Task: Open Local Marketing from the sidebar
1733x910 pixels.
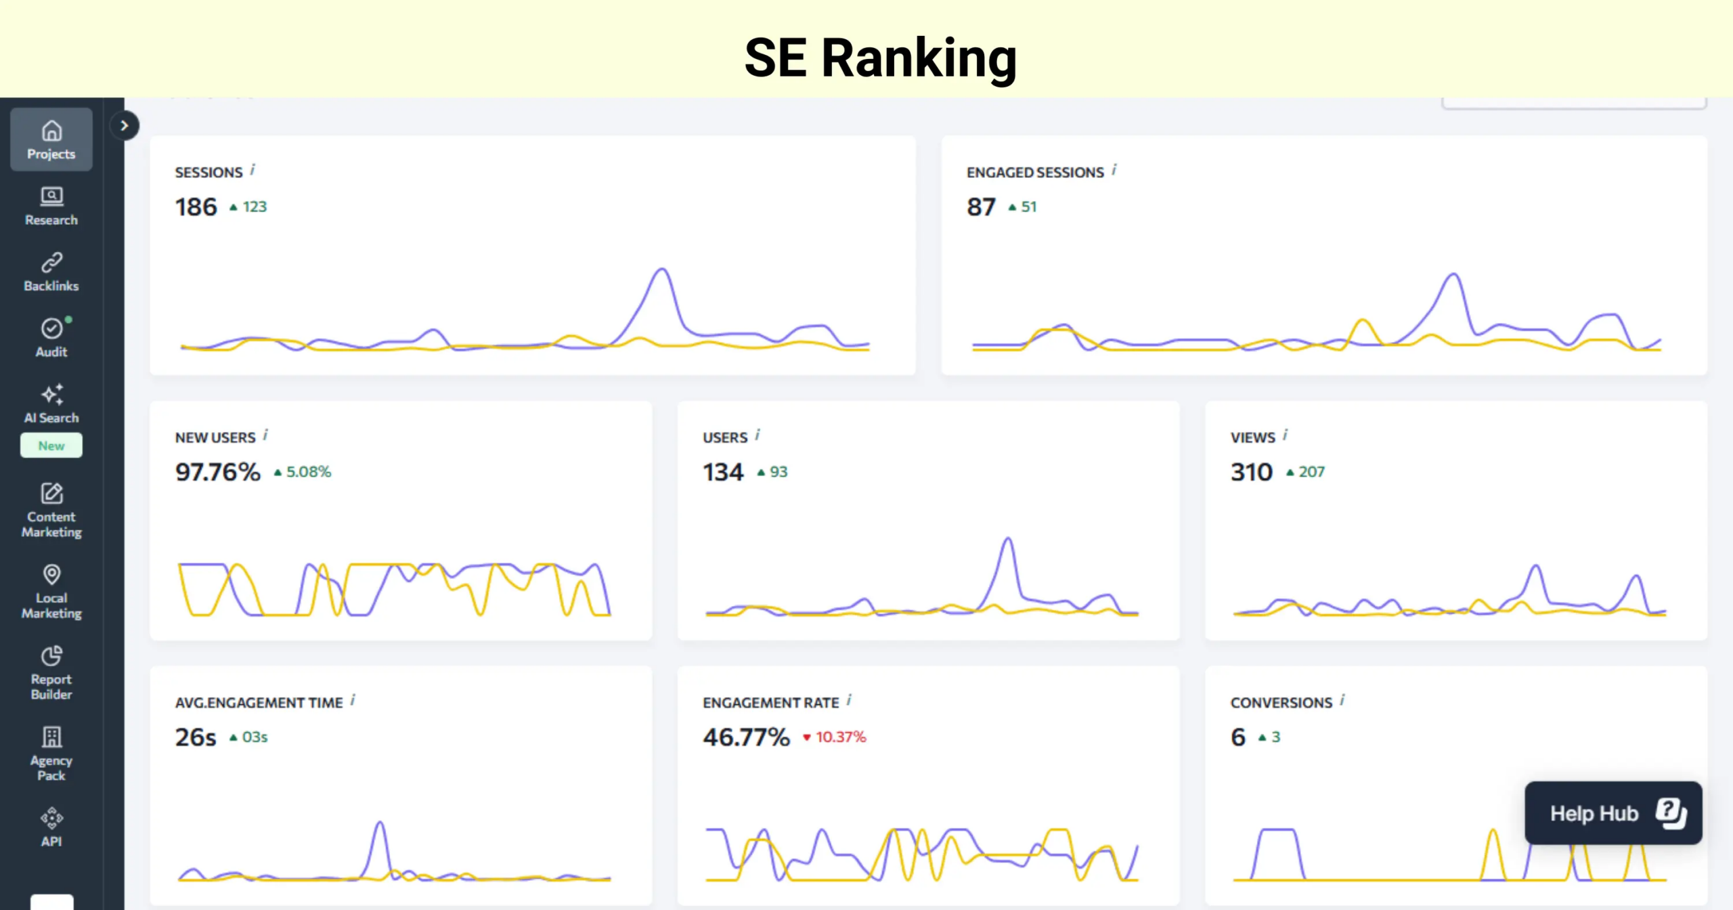Action: [x=51, y=590]
